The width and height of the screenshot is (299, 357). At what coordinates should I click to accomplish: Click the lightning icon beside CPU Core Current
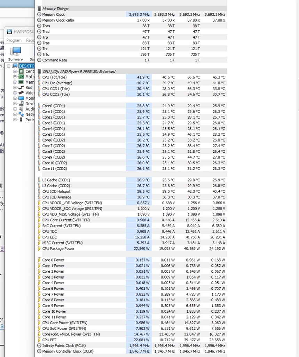pyautogui.click(x=39, y=220)
